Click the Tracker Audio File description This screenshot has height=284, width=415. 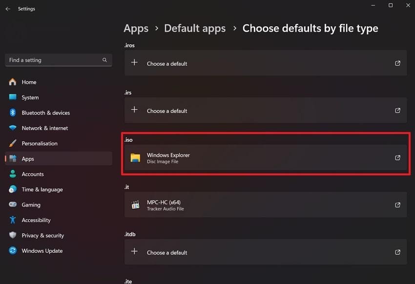tap(165, 209)
